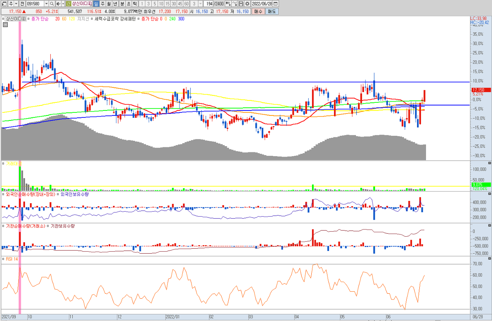The width and height of the screenshot is (492, 321).
Task: Open stock code 091580 history dropdown
Action: [x=47, y=4]
